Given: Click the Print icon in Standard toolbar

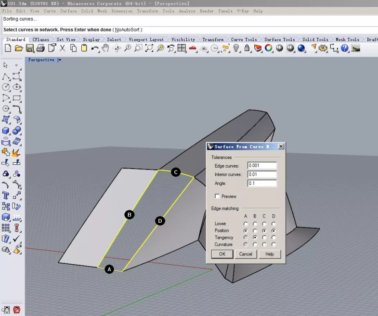Looking at the screenshot, I should click(x=40, y=48).
